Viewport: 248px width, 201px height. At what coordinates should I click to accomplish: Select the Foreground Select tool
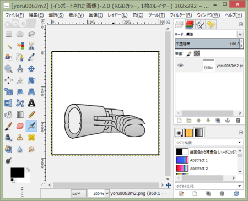click(x=9, y=57)
